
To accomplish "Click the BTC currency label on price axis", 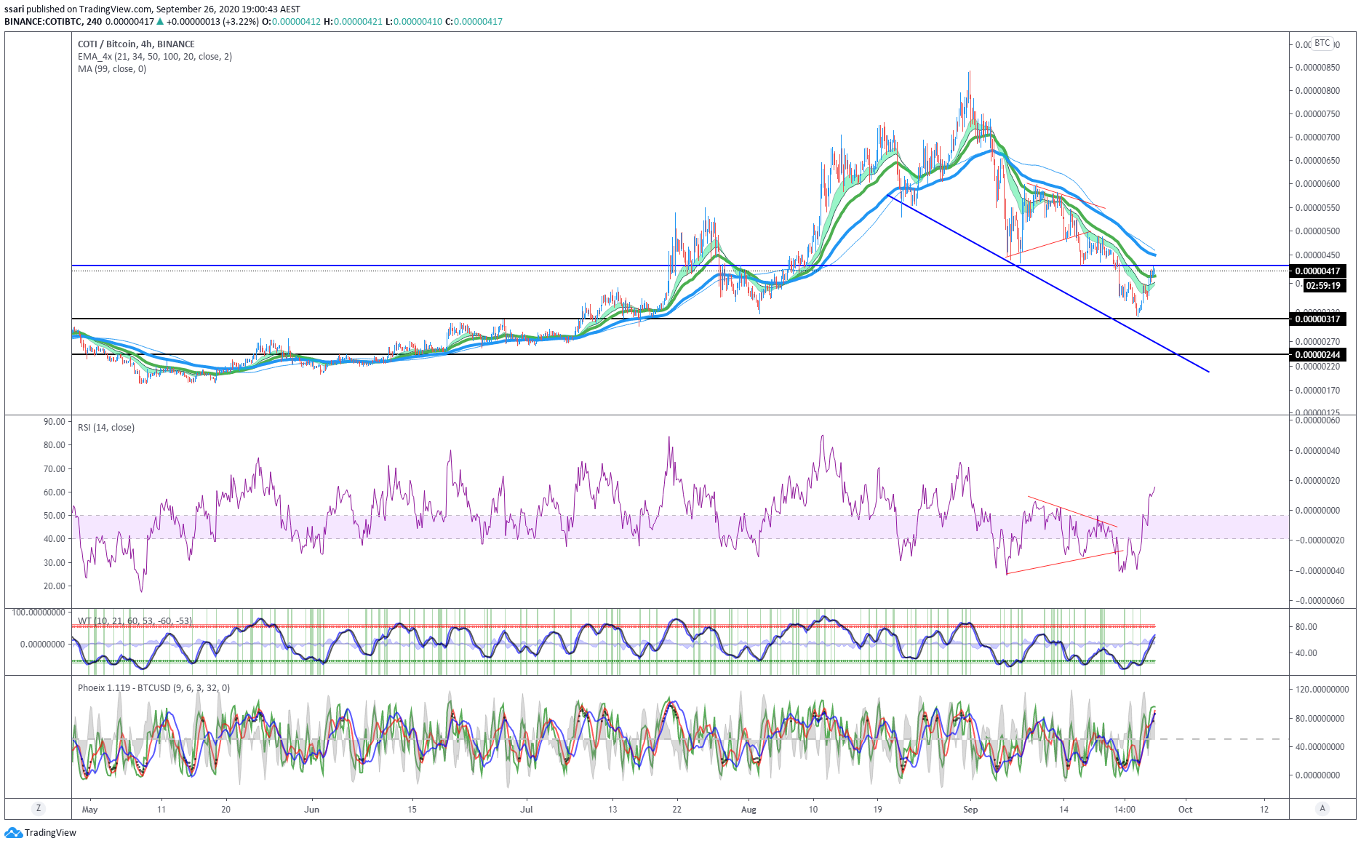I will pos(1322,43).
